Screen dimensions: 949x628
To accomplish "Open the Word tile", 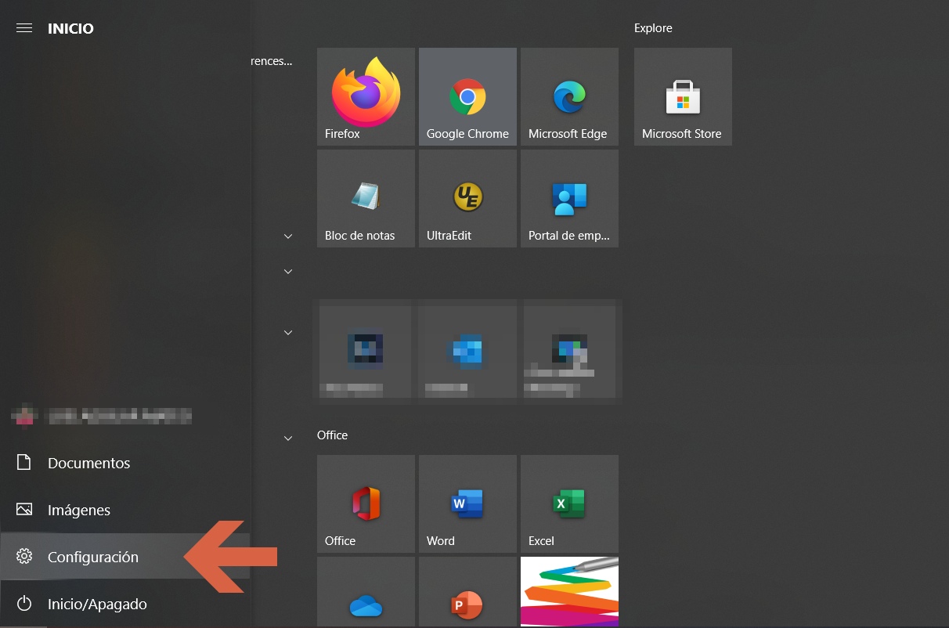I will 467,503.
